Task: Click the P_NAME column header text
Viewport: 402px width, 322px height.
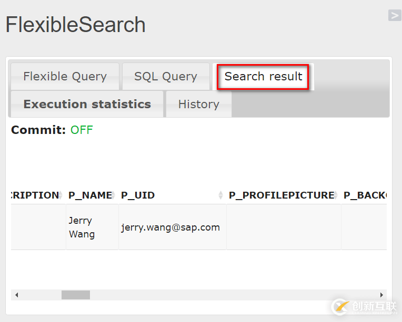Action: pos(89,195)
